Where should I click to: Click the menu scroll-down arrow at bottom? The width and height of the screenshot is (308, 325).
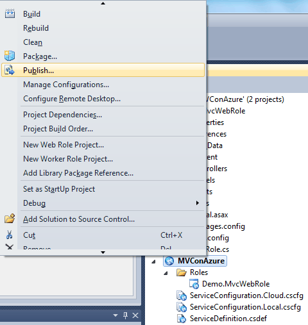tap(103, 253)
